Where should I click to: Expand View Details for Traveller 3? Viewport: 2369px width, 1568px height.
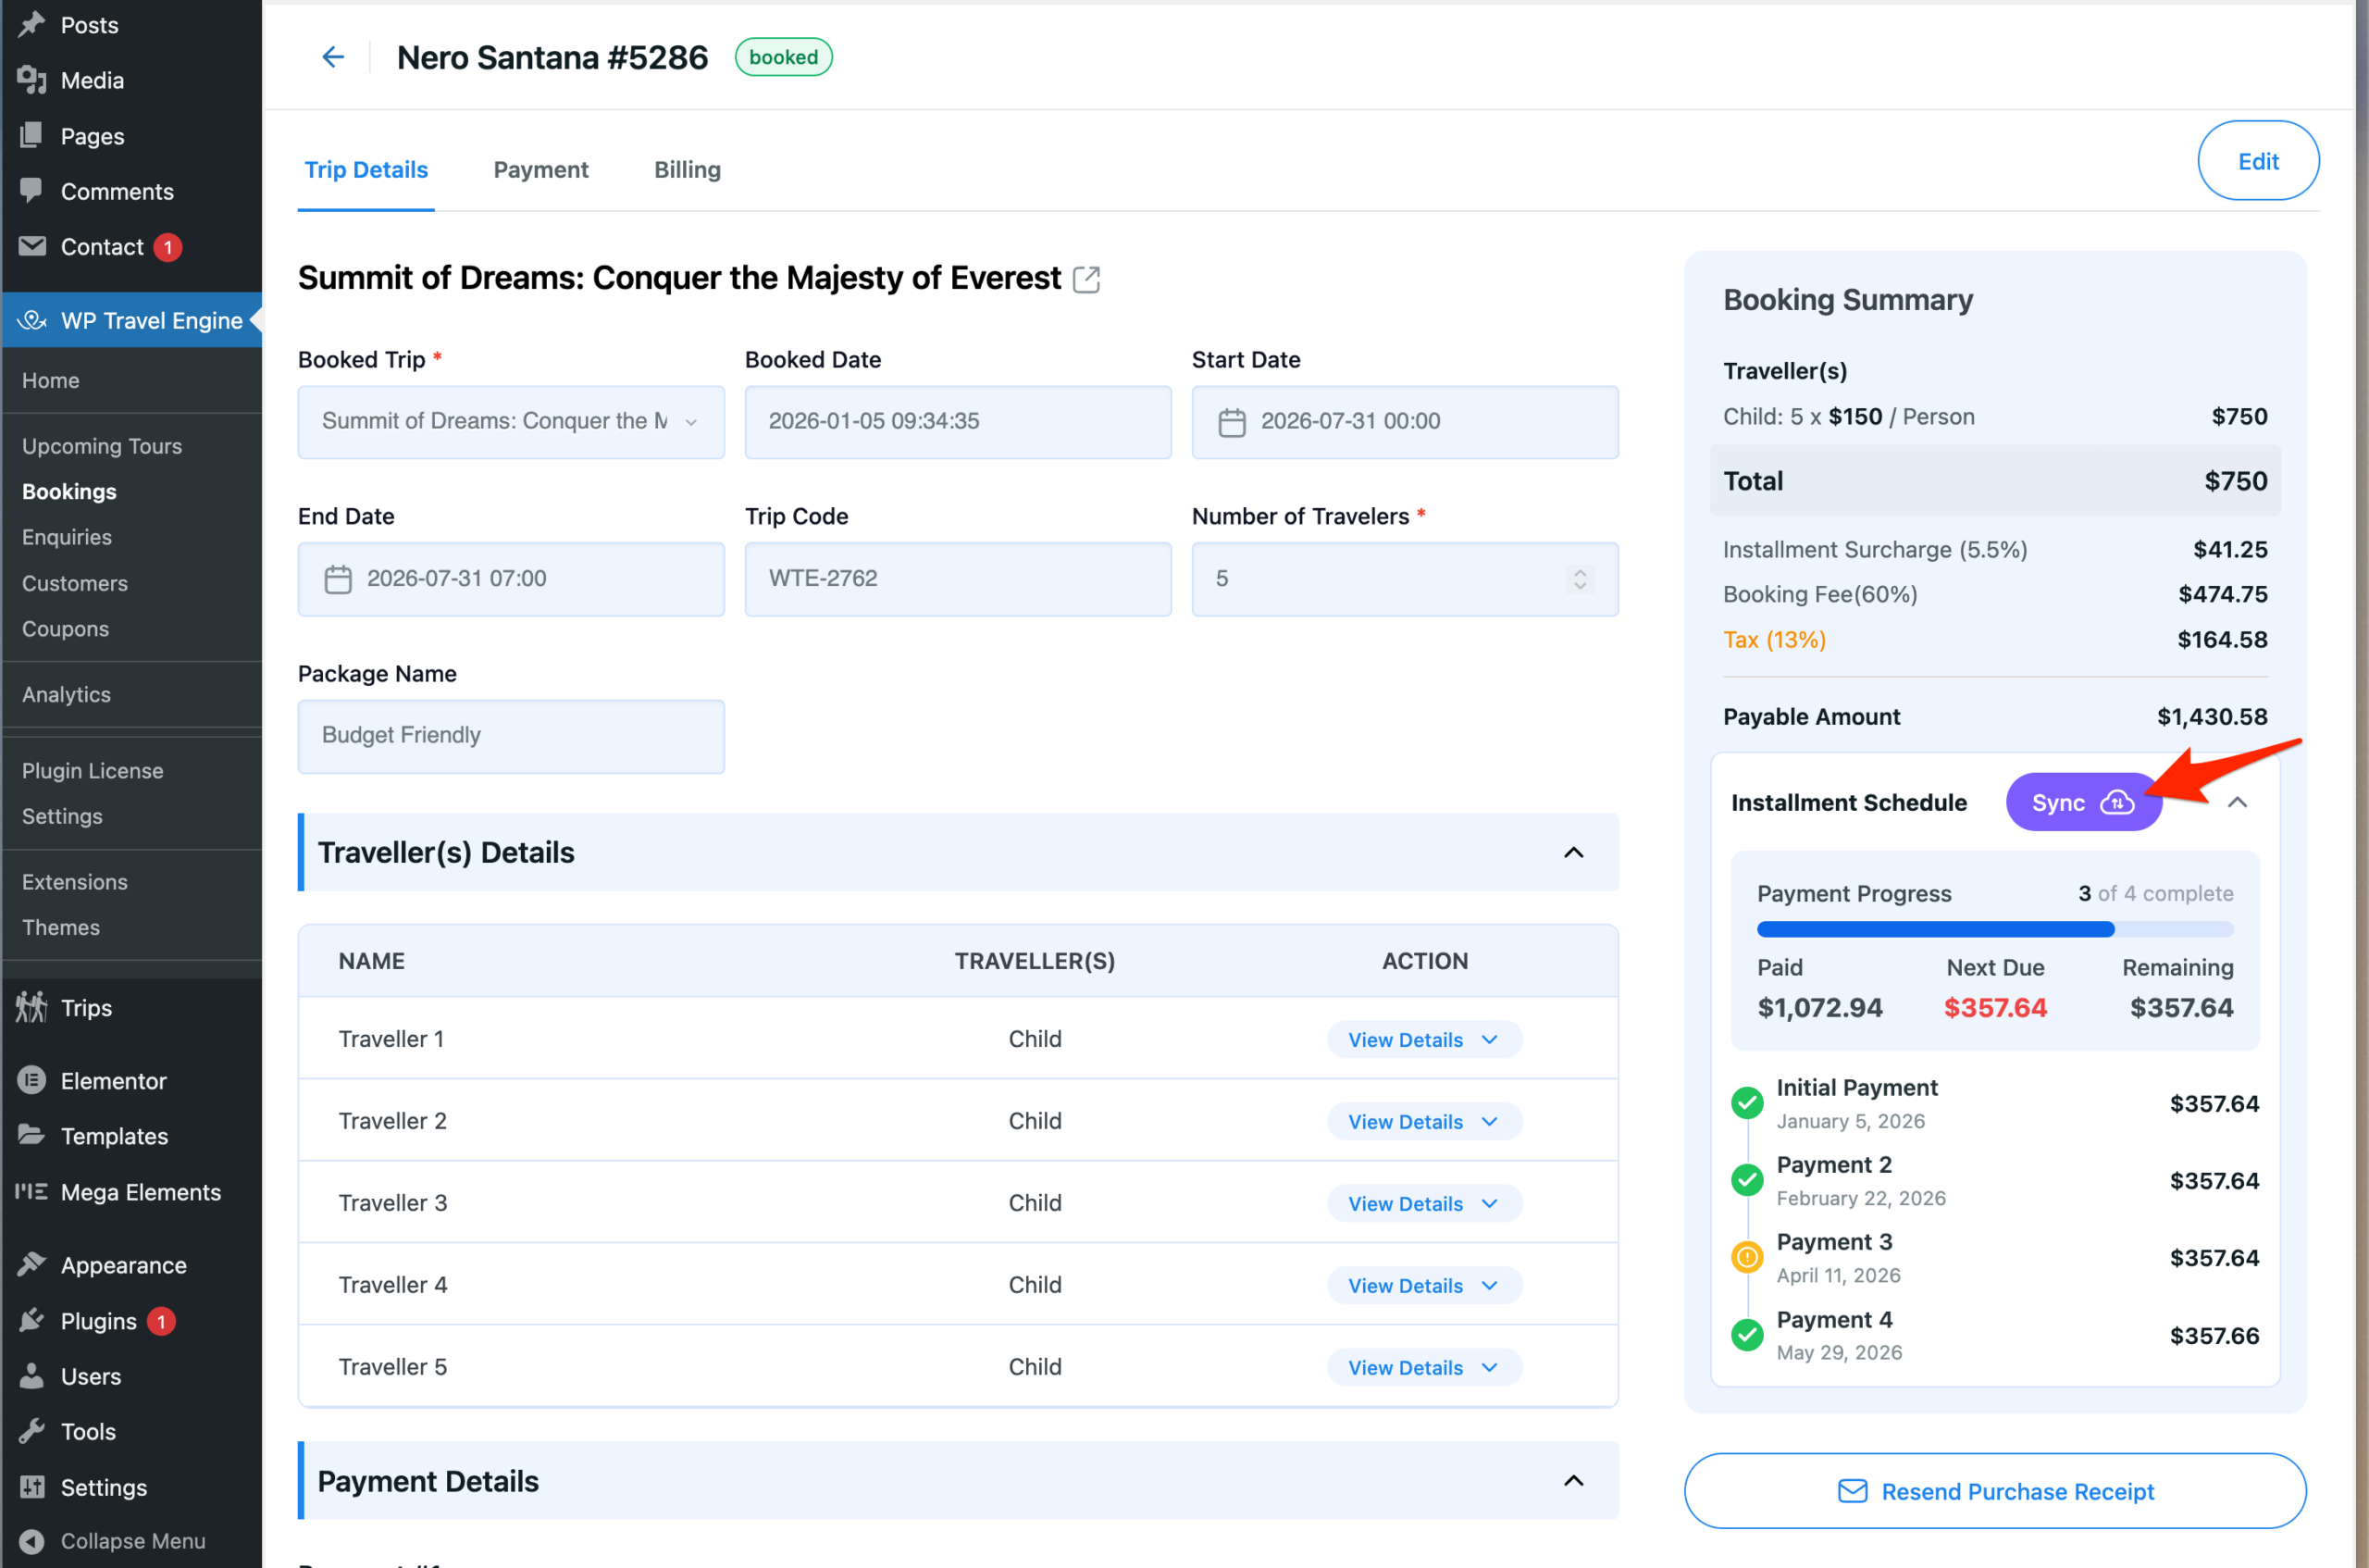[1423, 1203]
